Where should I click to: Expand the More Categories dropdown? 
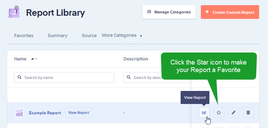click(122, 35)
